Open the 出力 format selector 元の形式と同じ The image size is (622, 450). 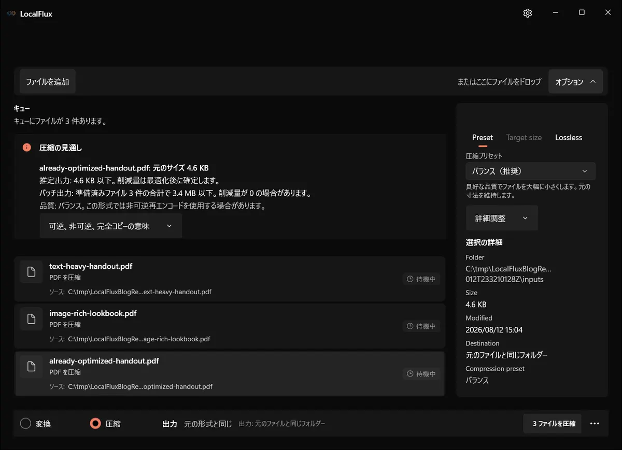click(208, 424)
